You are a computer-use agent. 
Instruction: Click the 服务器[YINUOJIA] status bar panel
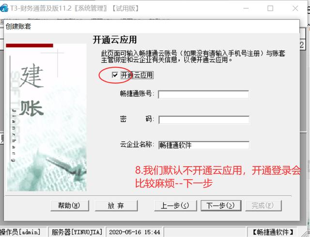(77, 232)
